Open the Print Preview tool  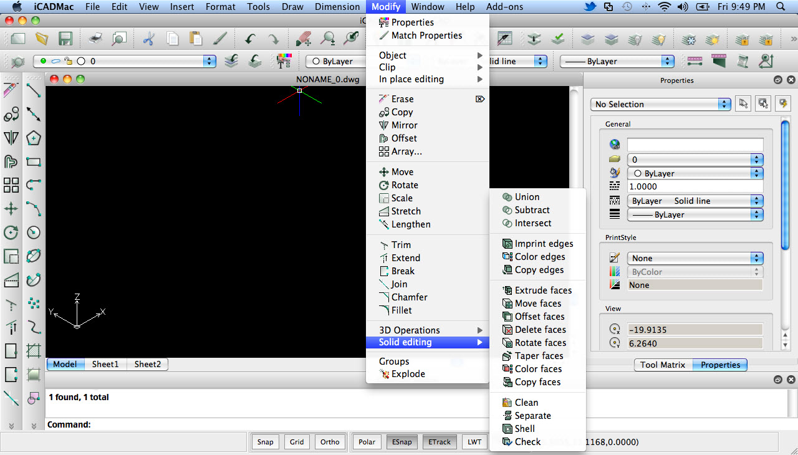pos(119,38)
